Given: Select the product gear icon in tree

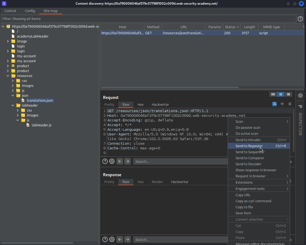Looking at the screenshot, I should (13, 66).
